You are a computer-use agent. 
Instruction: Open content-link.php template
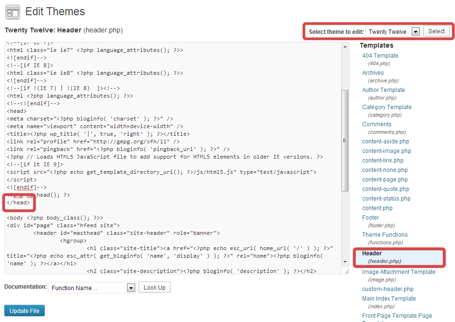[383, 161]
